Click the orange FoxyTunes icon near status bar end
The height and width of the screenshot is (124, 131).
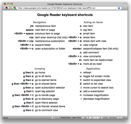[121, 118]
